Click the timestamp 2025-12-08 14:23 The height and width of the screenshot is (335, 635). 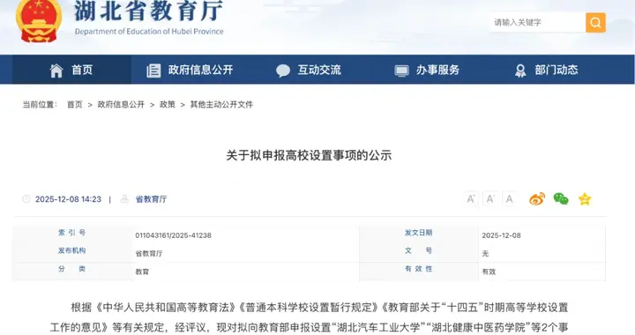[68, 199]
